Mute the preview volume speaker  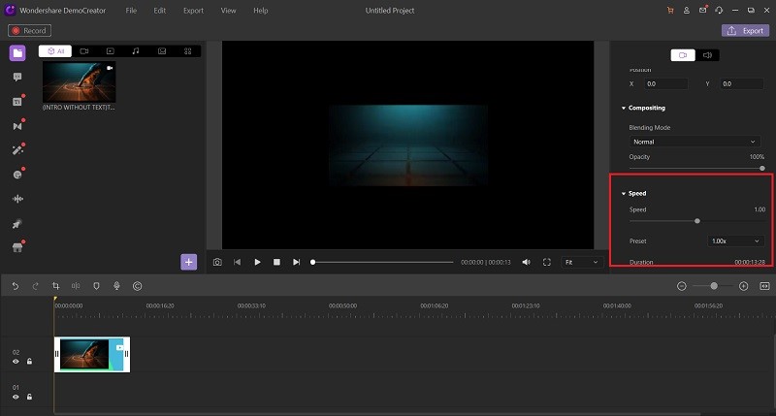(527, 262)
